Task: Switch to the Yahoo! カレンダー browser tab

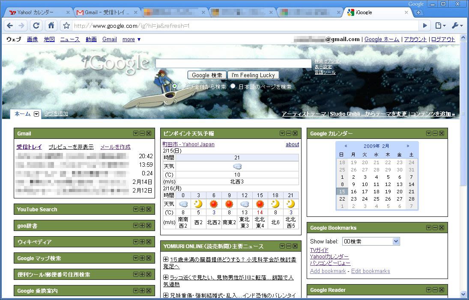Action: 38,12
